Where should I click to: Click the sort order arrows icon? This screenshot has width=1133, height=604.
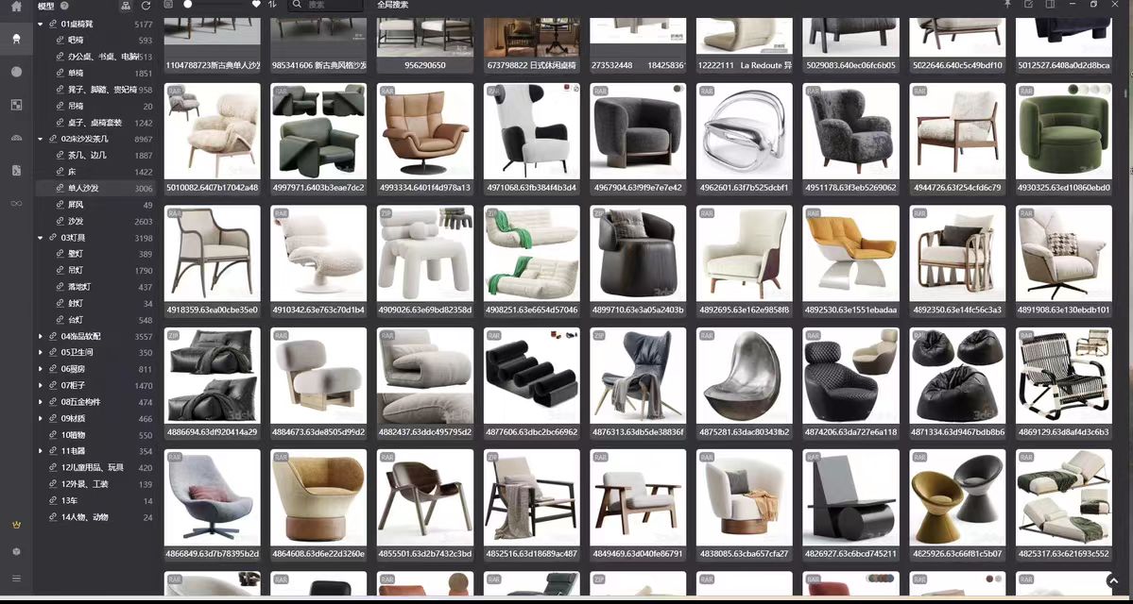[x=272, y=5]
